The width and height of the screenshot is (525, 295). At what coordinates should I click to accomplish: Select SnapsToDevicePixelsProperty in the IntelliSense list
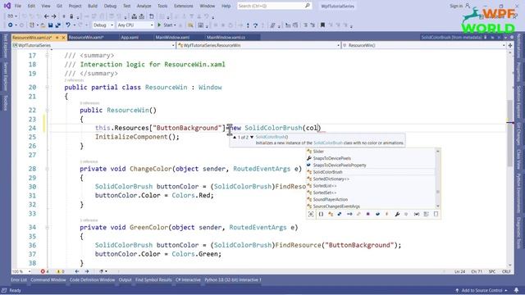370,166
